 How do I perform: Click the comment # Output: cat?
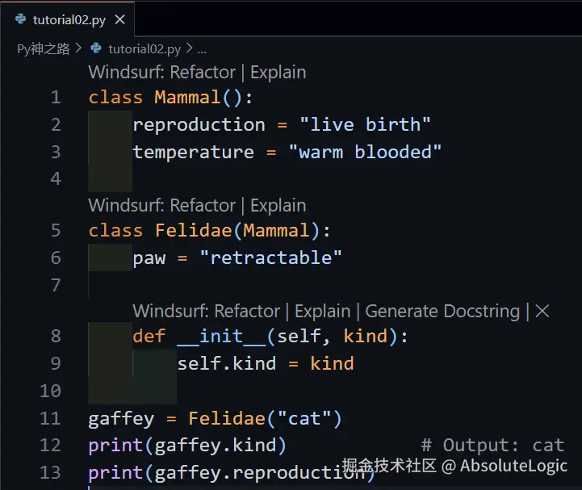pos(492,446)
